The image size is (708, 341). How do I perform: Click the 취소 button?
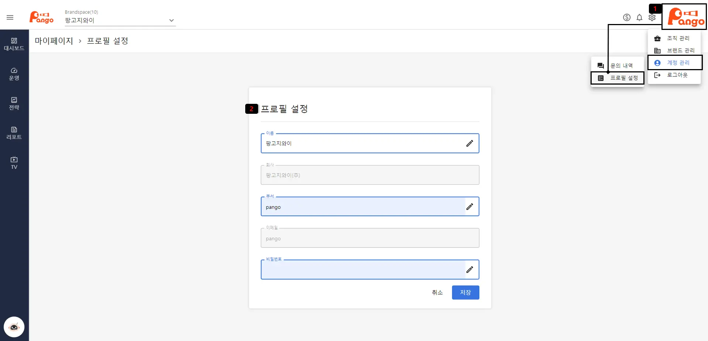point(437,293)
